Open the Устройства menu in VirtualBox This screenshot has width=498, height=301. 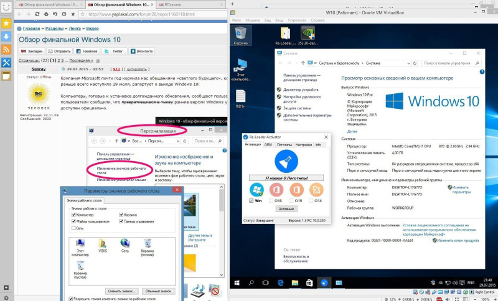297,20
